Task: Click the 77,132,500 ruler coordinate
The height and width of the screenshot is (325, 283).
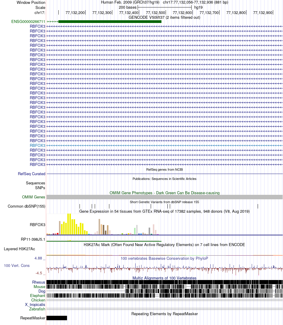Action: [156, 13]
